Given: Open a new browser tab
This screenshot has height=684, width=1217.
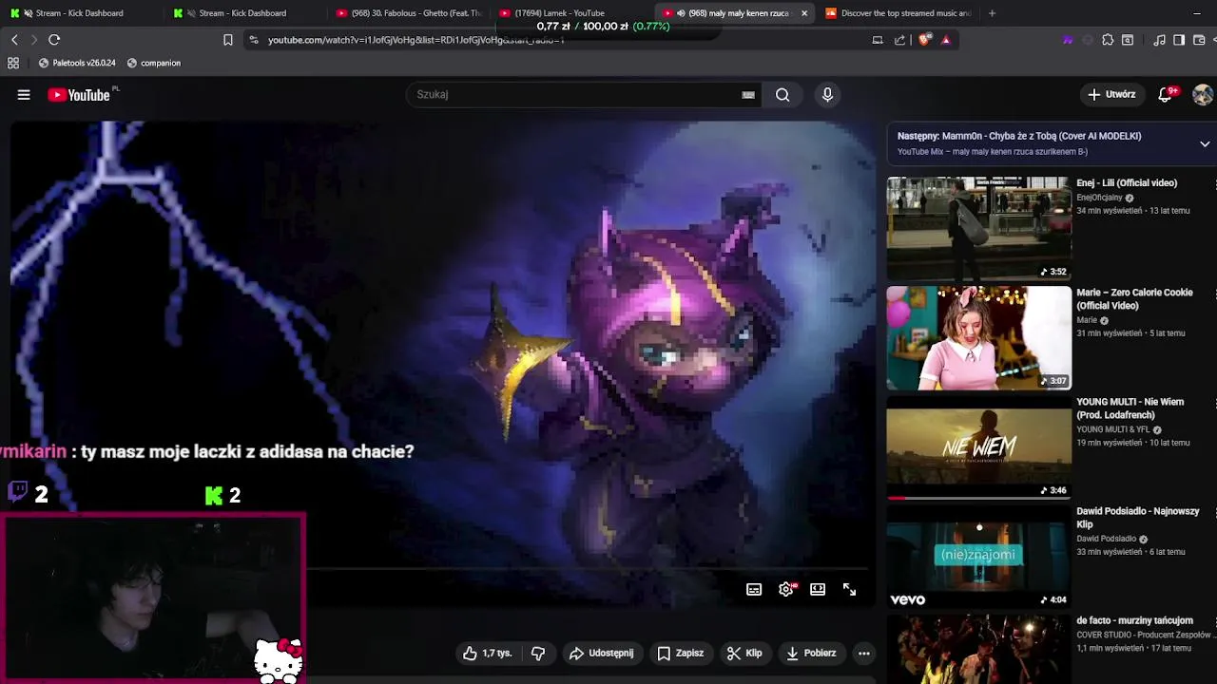Looking at the screenshot, I should (992, 13).
